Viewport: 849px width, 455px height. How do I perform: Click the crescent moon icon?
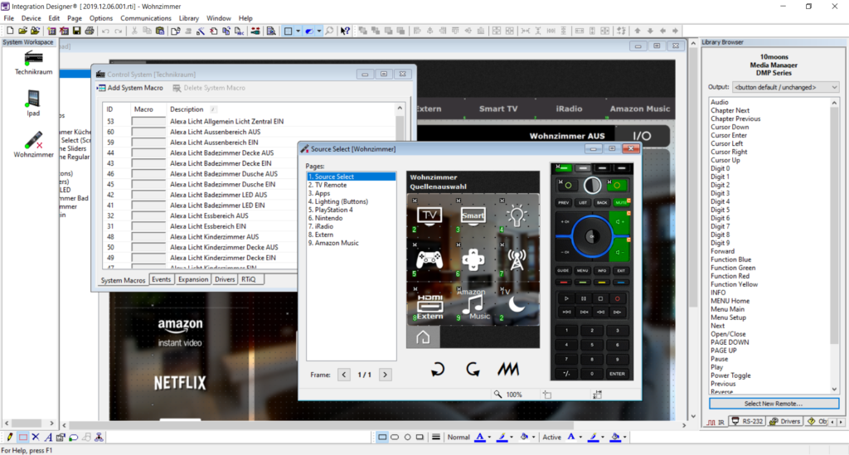pyautogui.click(x=517, y=305)
